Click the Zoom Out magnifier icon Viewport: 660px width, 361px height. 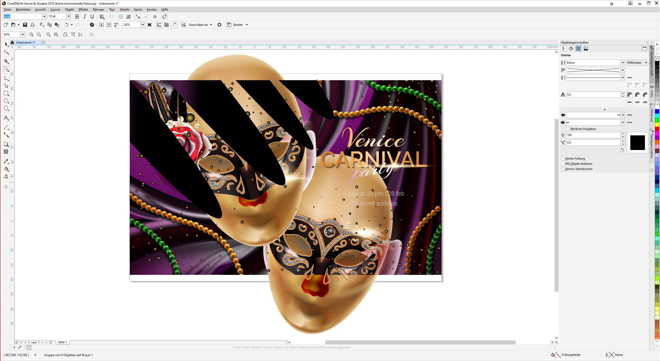pos(39,35)
